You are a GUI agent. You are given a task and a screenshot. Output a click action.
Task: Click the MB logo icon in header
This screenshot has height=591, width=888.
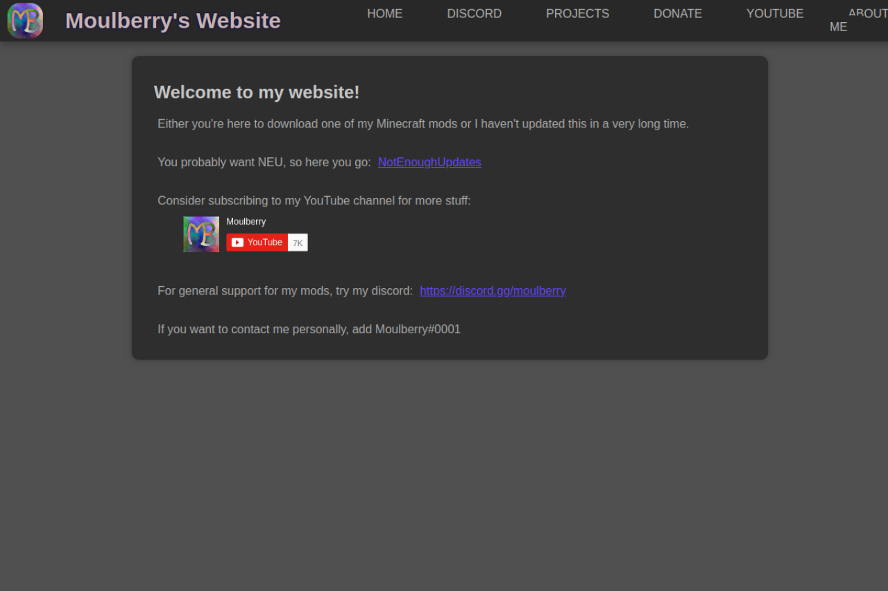pos(25,21)
